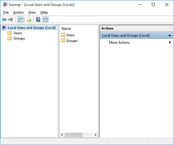Select the Users folder icon in center list
The height and width of the screenshot is (145, 174).
coord(63,35)
